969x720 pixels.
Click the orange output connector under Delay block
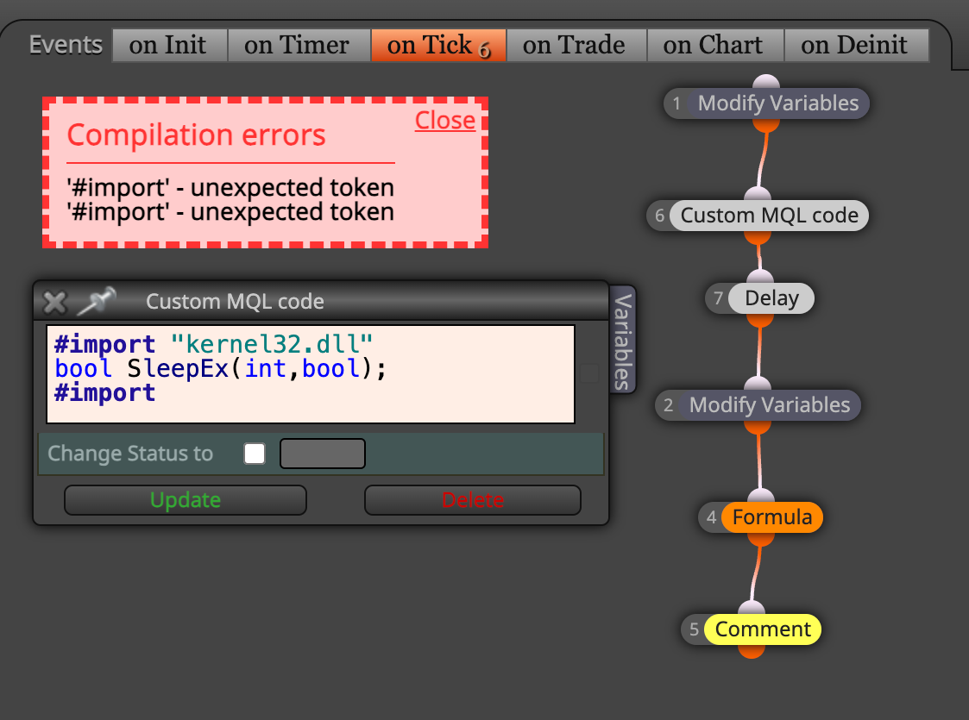point(760,321)
